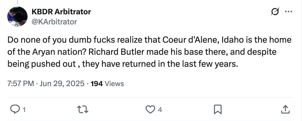
Task: Bookmark this post with the ribbon icon
Action: click(218, 109)
